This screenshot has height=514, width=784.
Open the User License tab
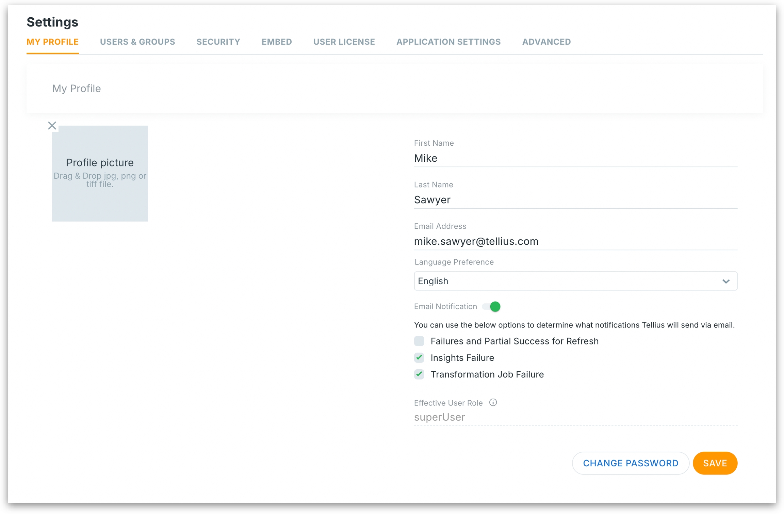344,42
